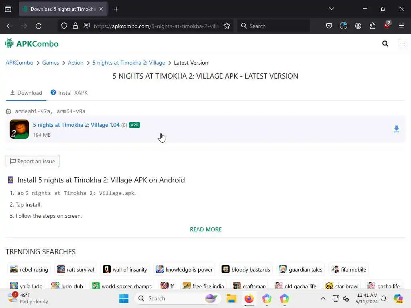The image size is (411, 308).
Task: Focus the browser Search box
Action: point(273,26)
